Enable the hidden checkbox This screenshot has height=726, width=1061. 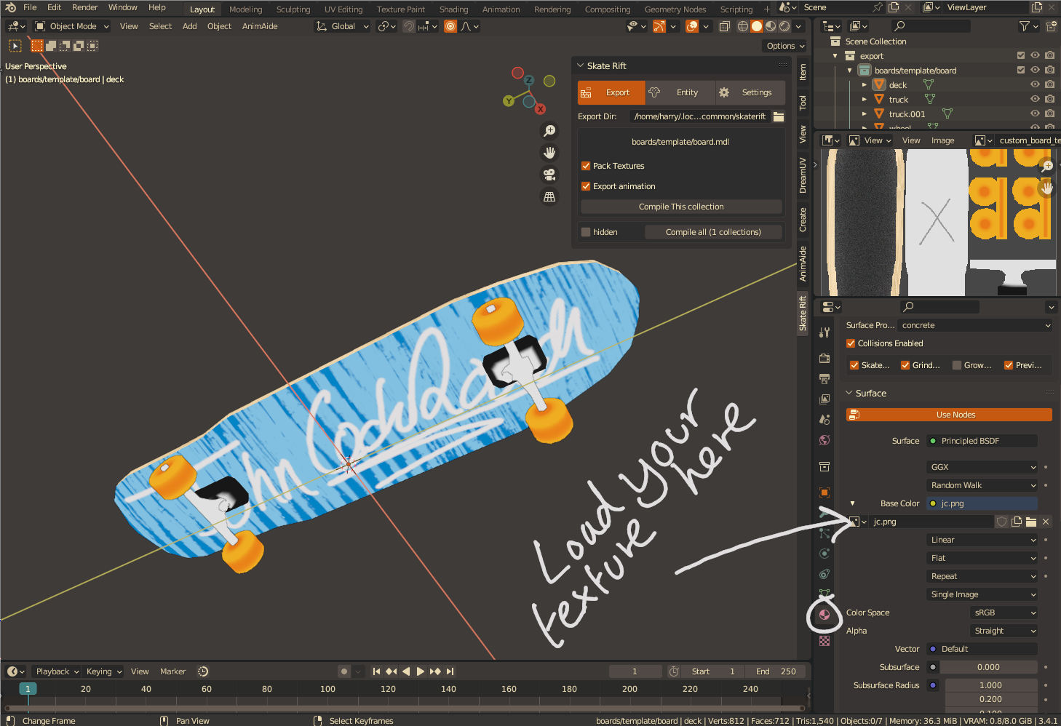click(x=586, y=232)
